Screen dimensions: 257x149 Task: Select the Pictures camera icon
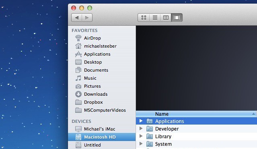(78, 86)
